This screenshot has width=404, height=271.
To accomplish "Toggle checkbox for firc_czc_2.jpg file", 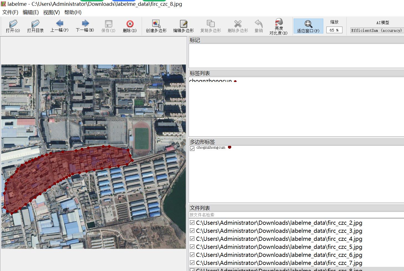I will (x=192, y=223).
